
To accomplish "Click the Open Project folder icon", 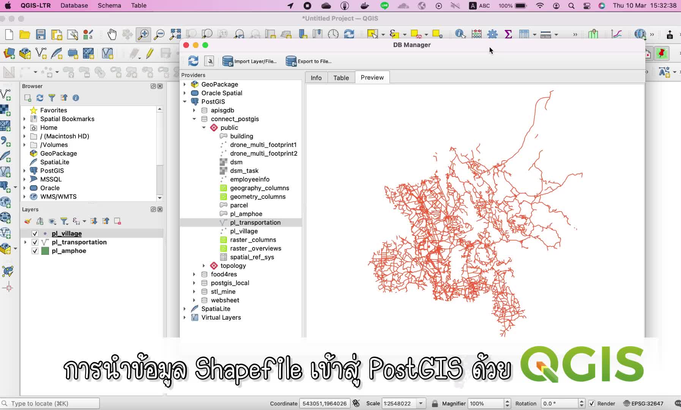I will click(25, 35).
